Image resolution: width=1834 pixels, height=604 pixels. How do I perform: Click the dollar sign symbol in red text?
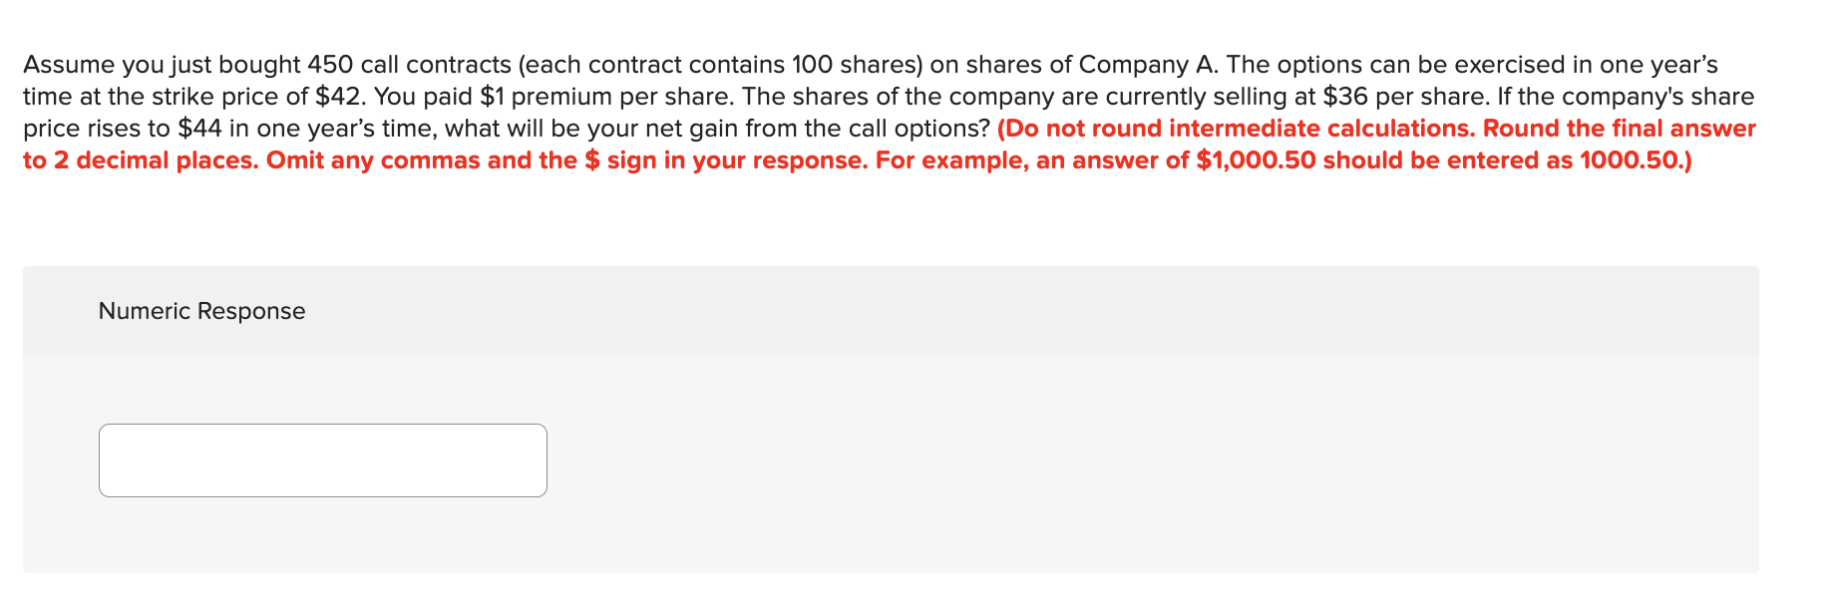(x=592, y=159)
